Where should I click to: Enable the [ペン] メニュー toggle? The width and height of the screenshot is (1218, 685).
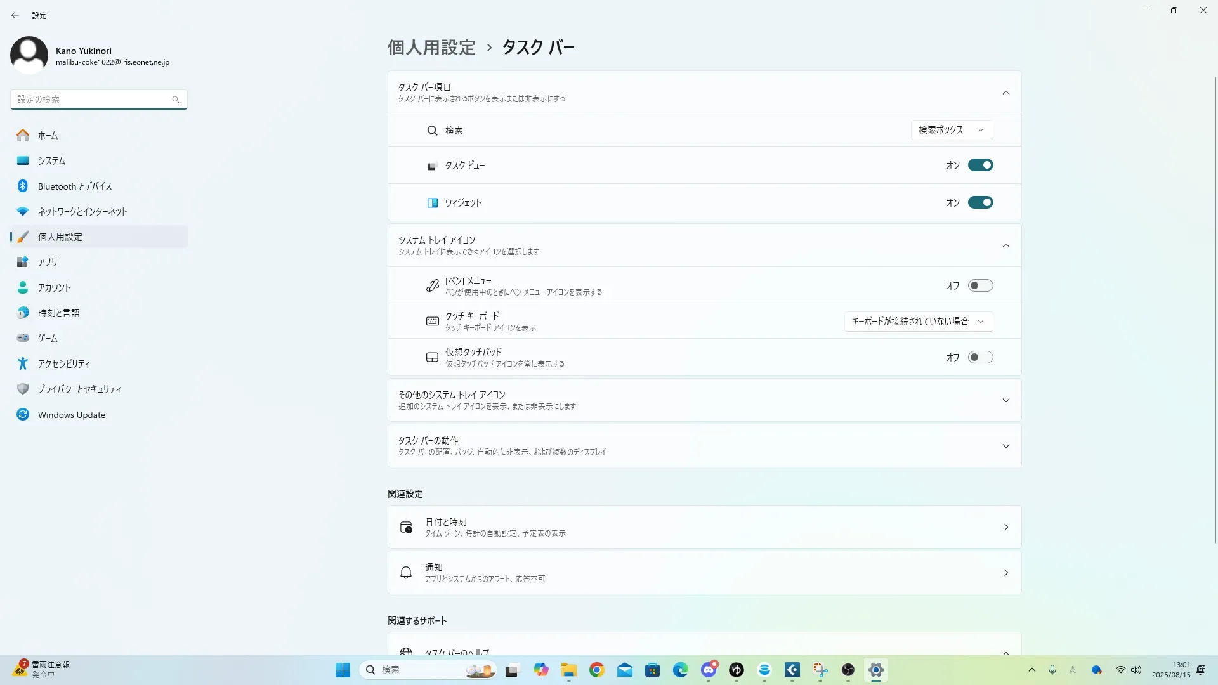pos(980,286)
